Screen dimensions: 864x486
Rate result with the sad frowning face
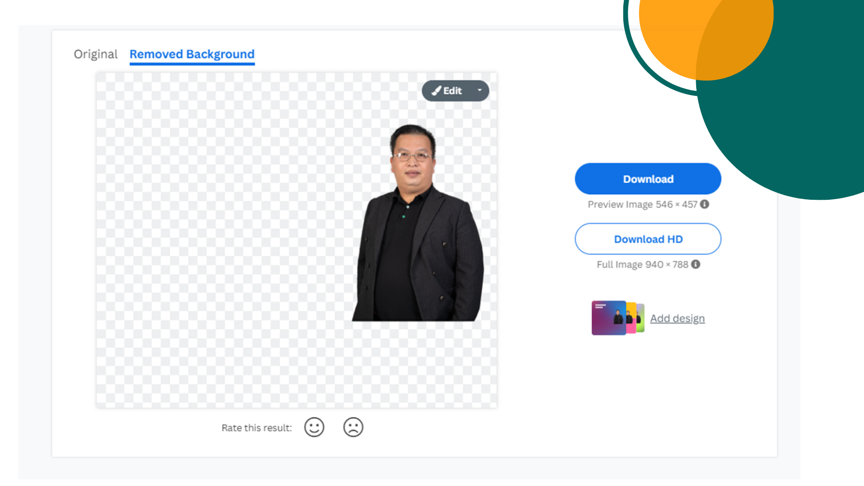(353, 427)
